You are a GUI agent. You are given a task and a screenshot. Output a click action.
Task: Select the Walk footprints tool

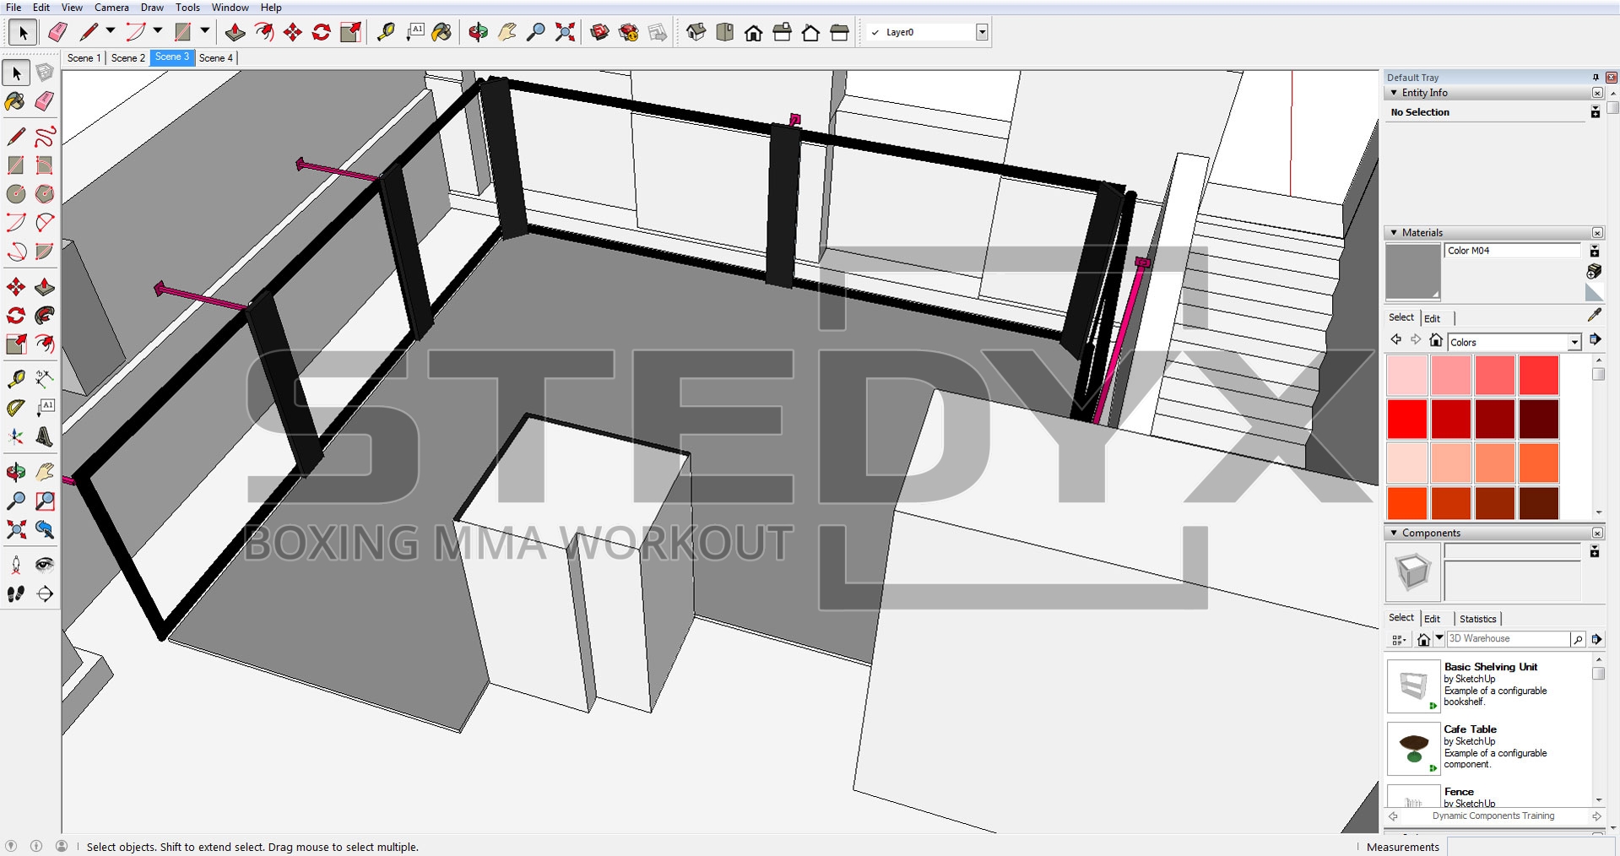(x=16, y=593)
